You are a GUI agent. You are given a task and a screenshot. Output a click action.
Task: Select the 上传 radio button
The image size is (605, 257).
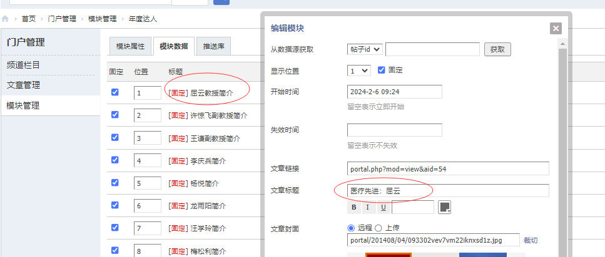[379, 228]
